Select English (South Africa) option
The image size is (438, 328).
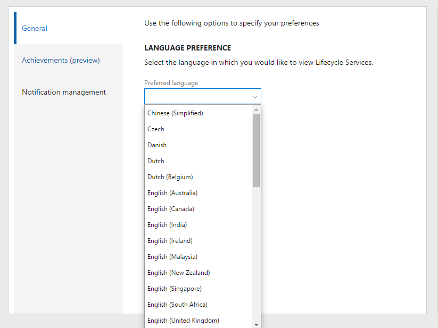click(x=177, y=305)
